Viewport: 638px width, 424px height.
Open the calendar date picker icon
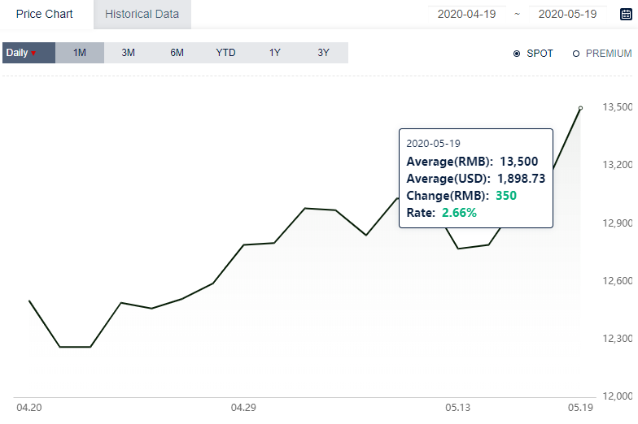click(626, 15)
